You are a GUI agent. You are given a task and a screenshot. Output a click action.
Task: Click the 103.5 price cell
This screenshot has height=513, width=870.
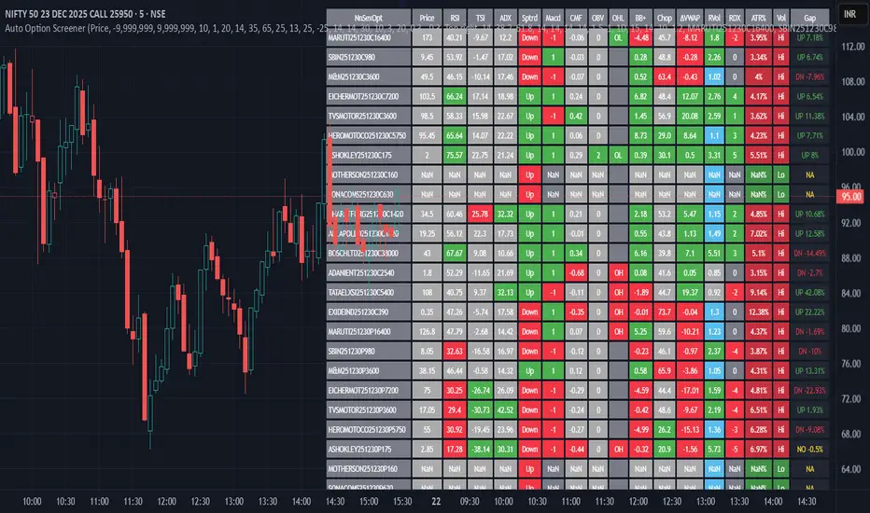tap(427, 96)
